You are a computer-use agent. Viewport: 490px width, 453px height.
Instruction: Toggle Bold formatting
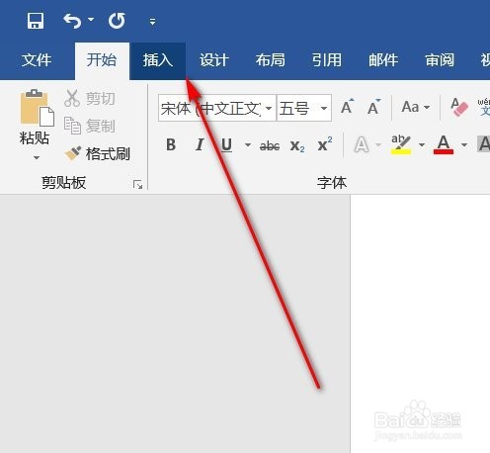[x=171, y=144]
